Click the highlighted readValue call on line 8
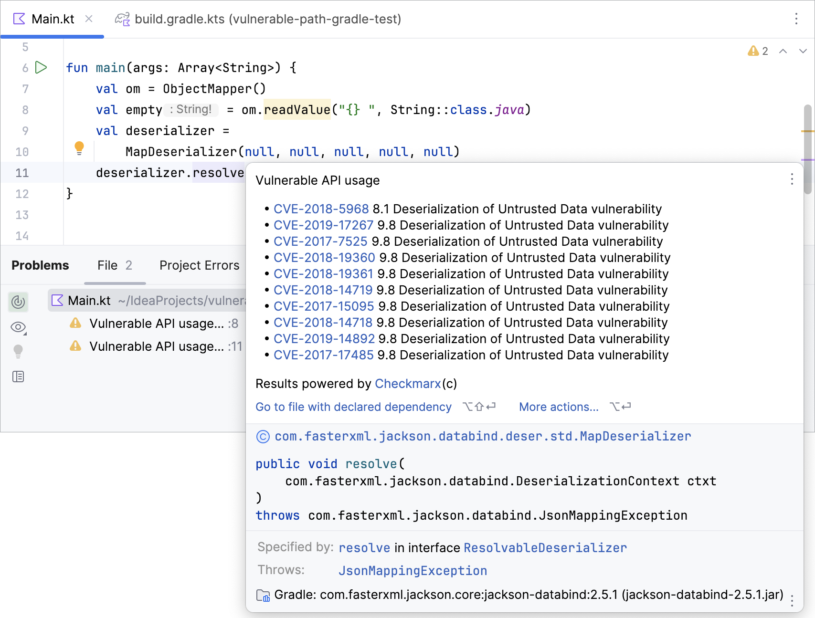Screen dimensions: 815x618 (x=297, y=110)
